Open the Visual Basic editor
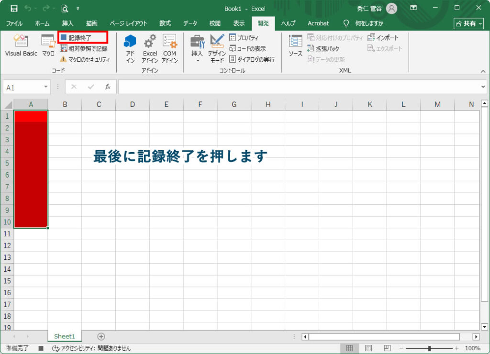The width and height of the screenshot is (490, 354). (21, 45)
